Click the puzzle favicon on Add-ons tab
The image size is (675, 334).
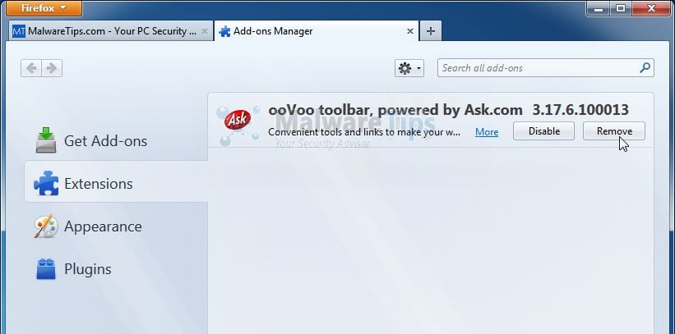[x=224, y=31]
